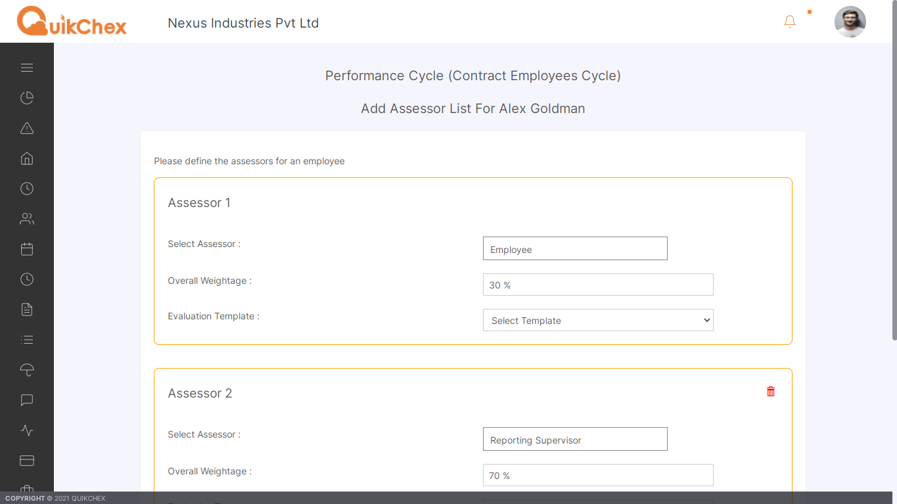897x504 pixels.
Task: Open the hamburger menu in sidebar
Action: click(x=27, y=68)
